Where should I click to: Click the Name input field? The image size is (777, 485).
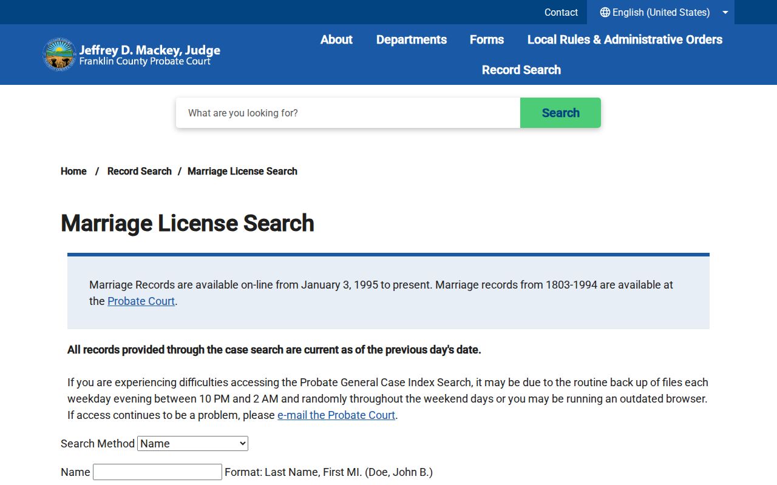157,472
